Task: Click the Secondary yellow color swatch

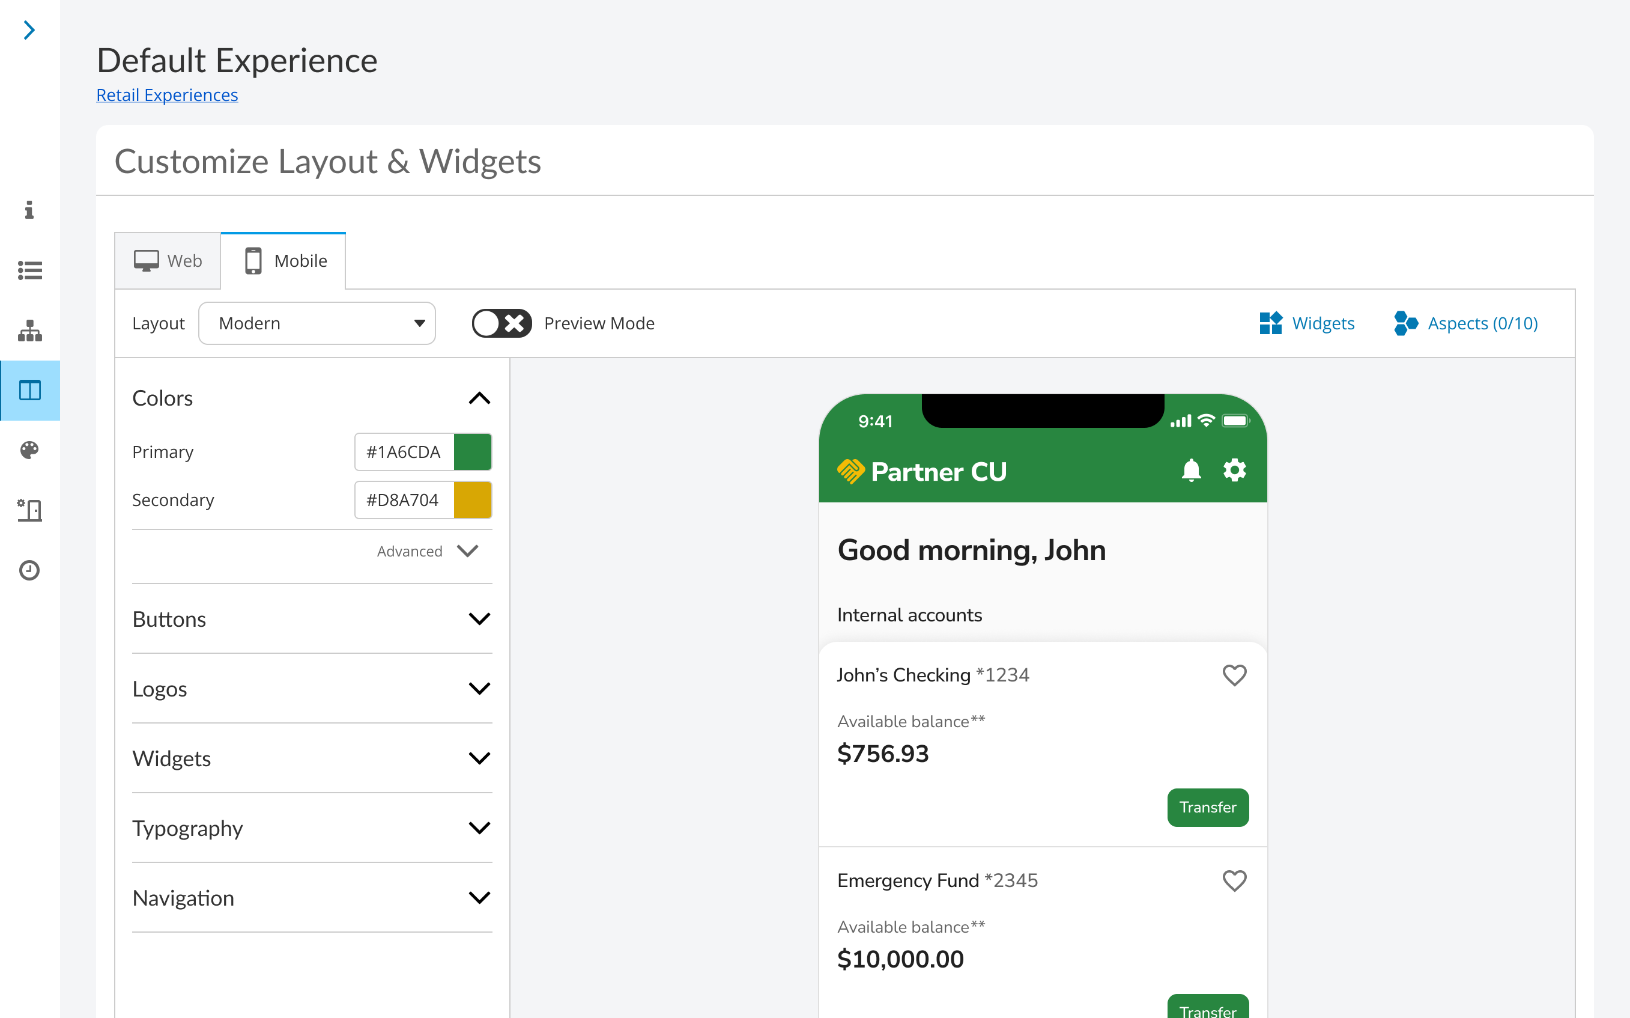Action: [x=472, y=500]
